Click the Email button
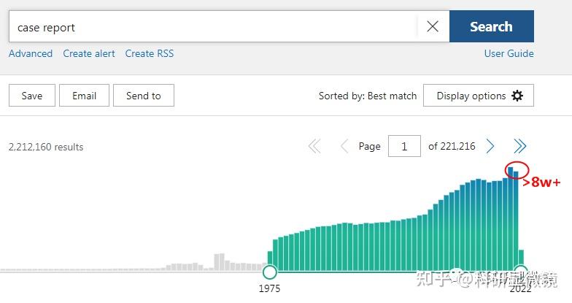 pos(84,96)
